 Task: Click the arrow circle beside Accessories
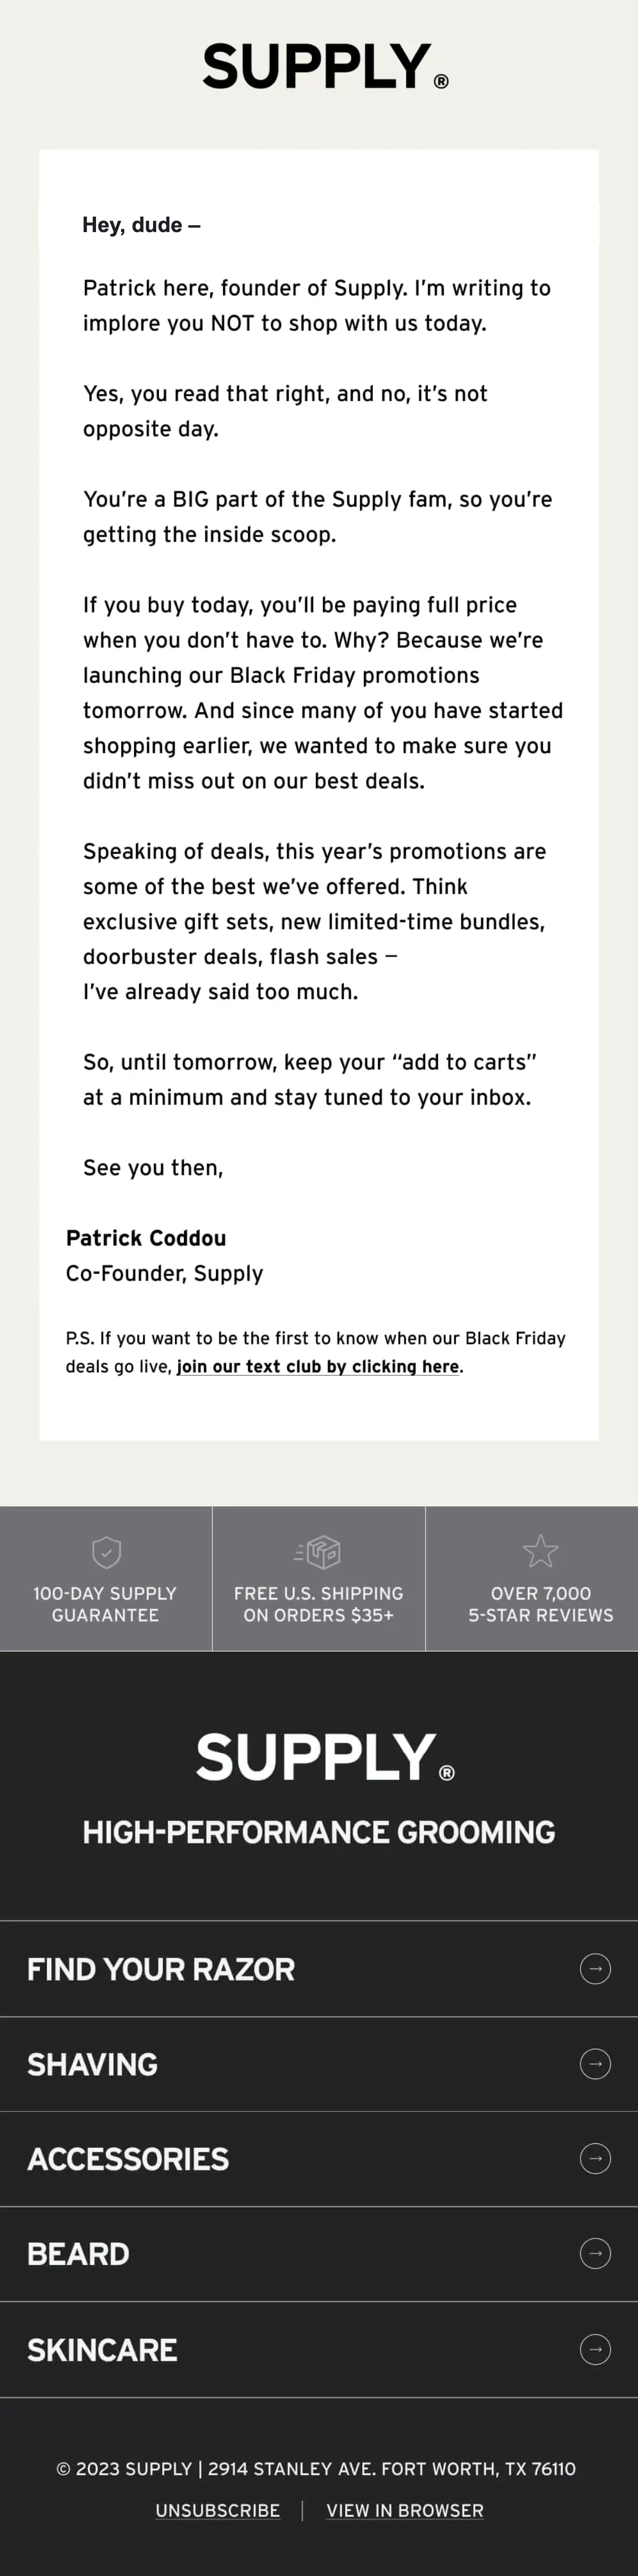coord(595,2158)
